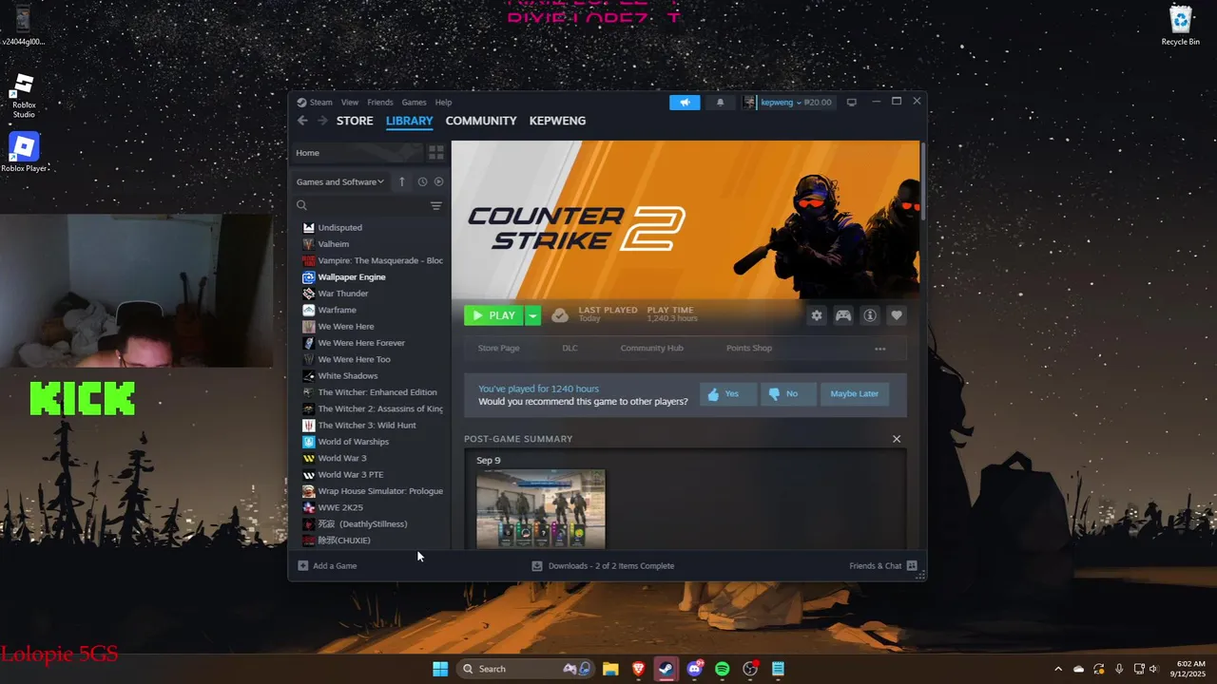The height and width of the screenshot is (684, 1217).
Task: Click the cloud sync status icon near Play
Action: click(560, 315)
